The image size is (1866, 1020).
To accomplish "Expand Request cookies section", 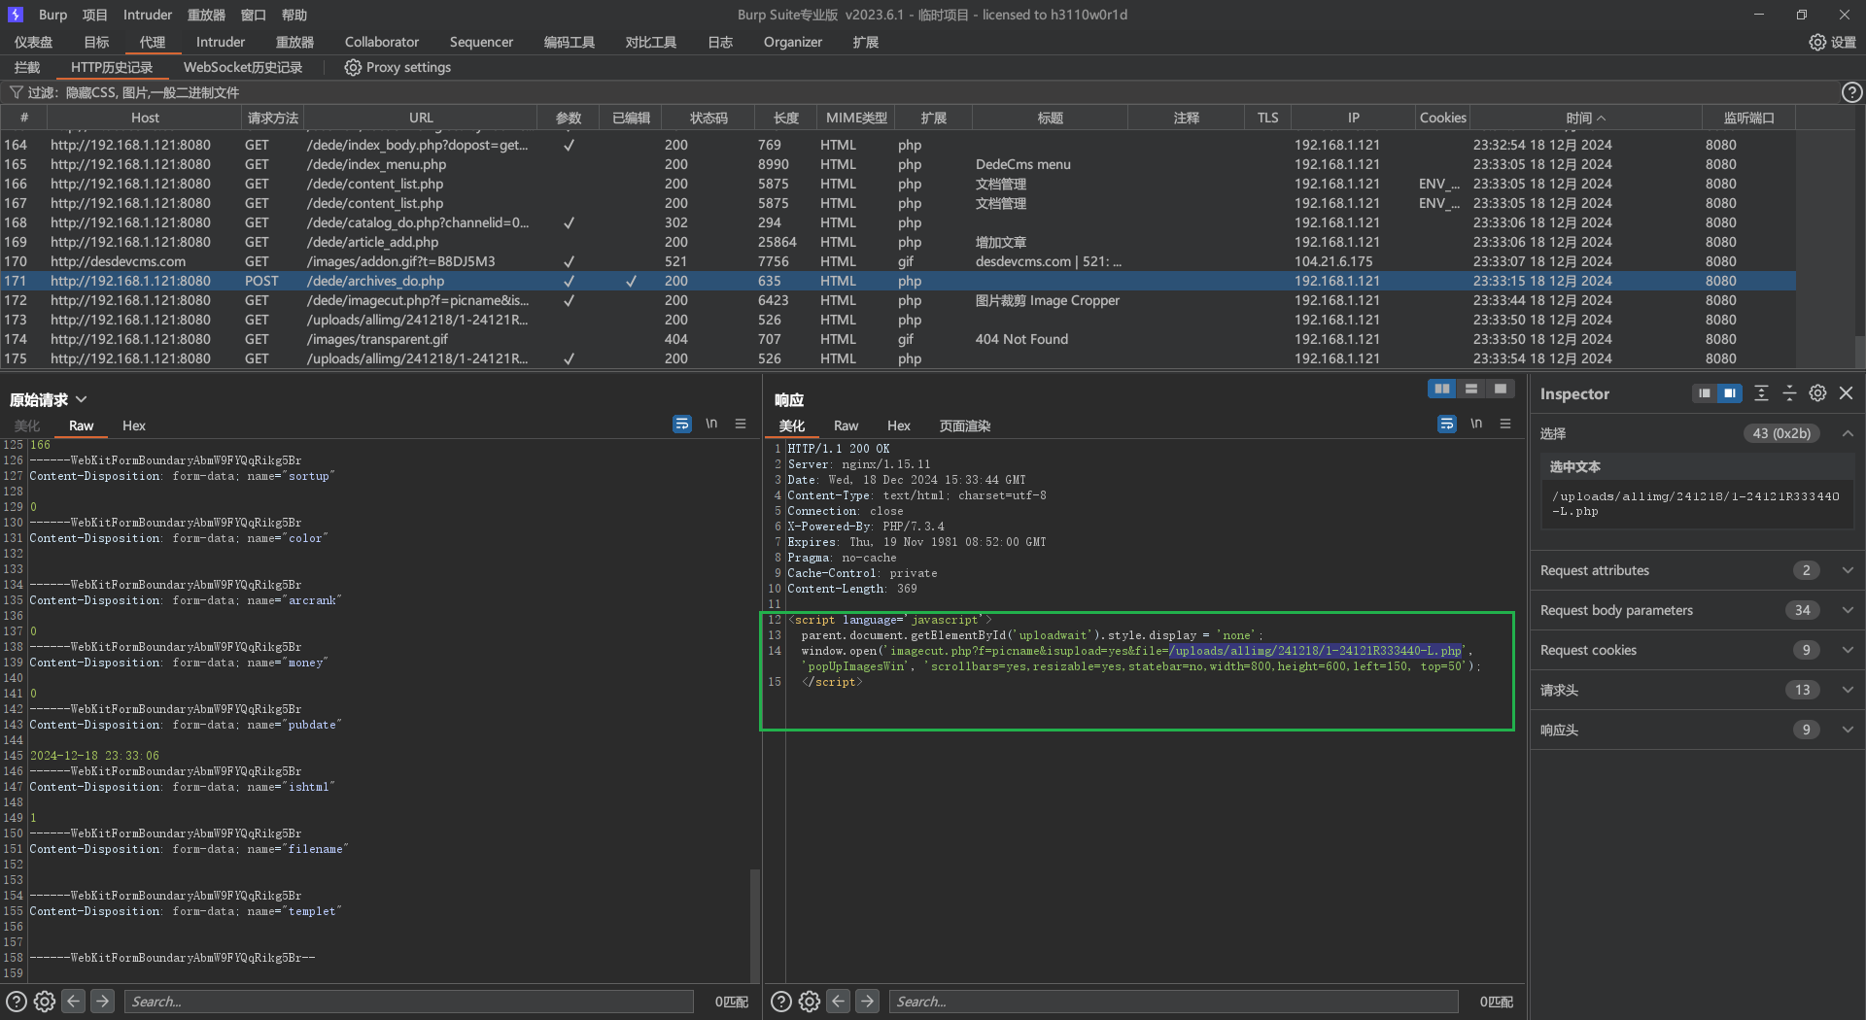I will click(x=1848, y=650).
